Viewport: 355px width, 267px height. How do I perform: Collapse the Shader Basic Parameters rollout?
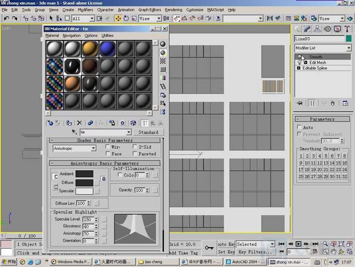pyautogui.click(x=104, y=140)
